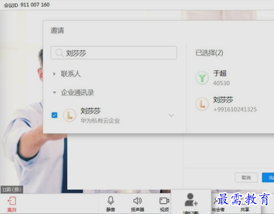Click the 已选择(2) heading
274x214 pixels.
pos(209,53)
